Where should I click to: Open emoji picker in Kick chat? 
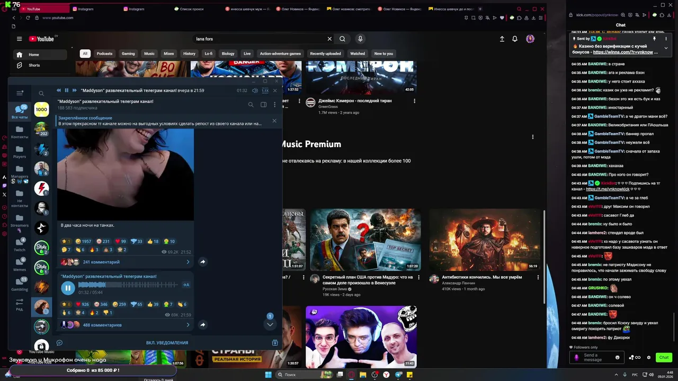pos(617,358)
